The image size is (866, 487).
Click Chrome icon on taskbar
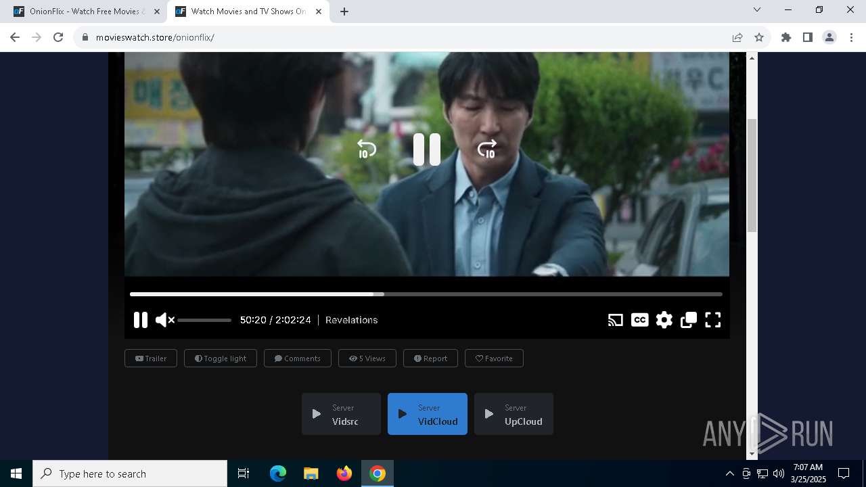[x=378, y=473]
